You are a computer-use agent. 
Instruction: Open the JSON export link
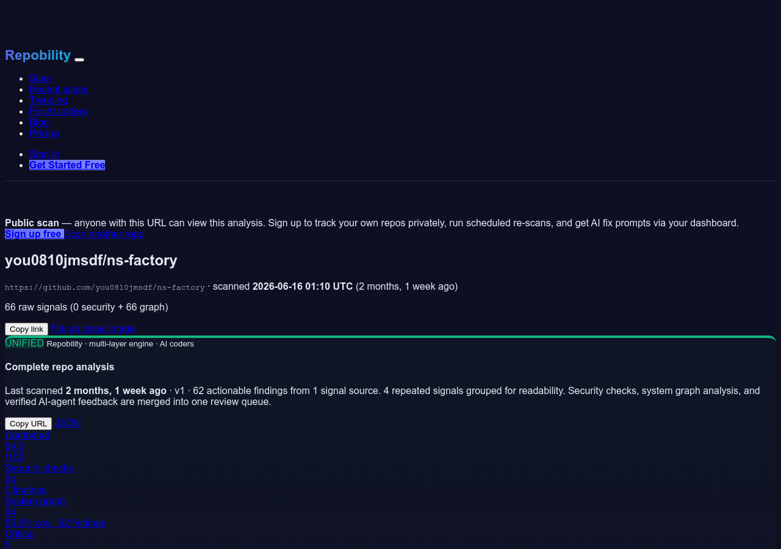68,423
